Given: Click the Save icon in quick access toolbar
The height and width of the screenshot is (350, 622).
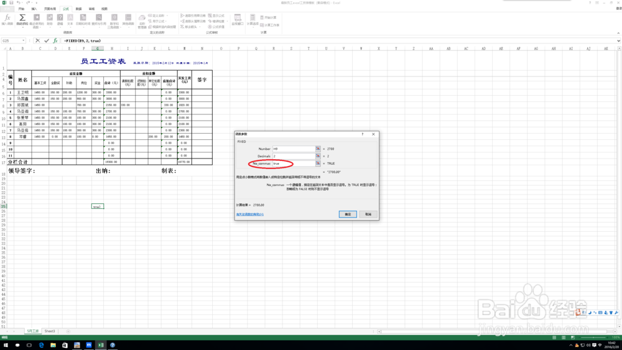Looking at the screenshot, I should [x=11, y=2].
